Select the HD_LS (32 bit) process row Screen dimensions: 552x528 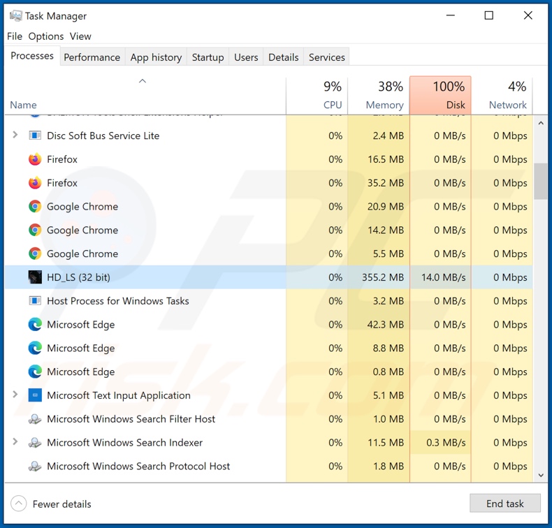[x=268, y=277]
